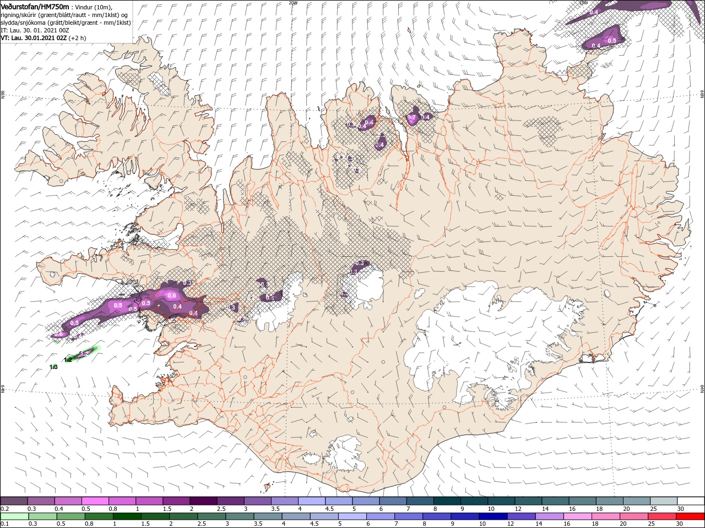Click the 15W longitude label
Viewport: 705px width, 528px height.
pyautogui.click(x=583, y=3)
